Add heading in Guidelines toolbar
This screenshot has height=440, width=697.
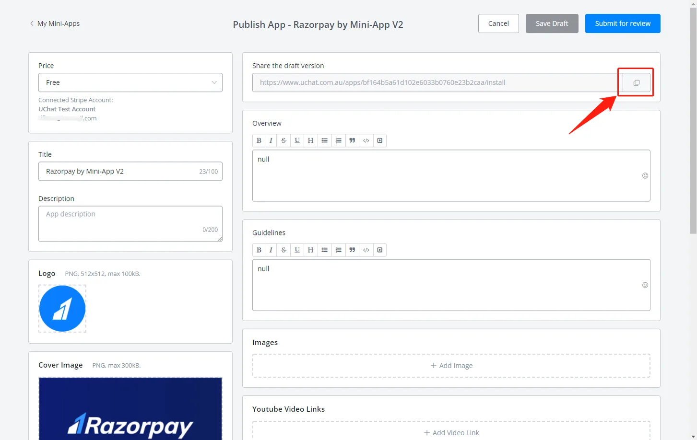point(311,250)
